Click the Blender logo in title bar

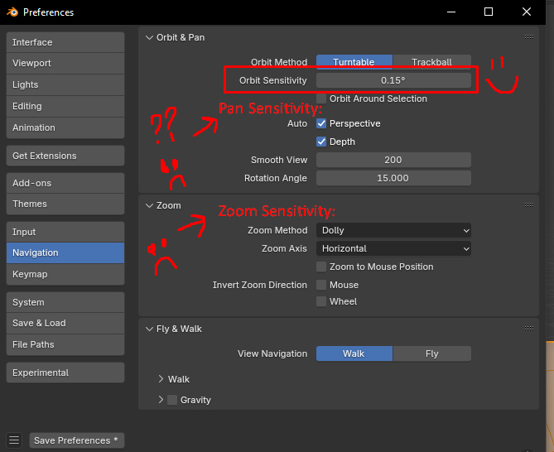(12, 12)
